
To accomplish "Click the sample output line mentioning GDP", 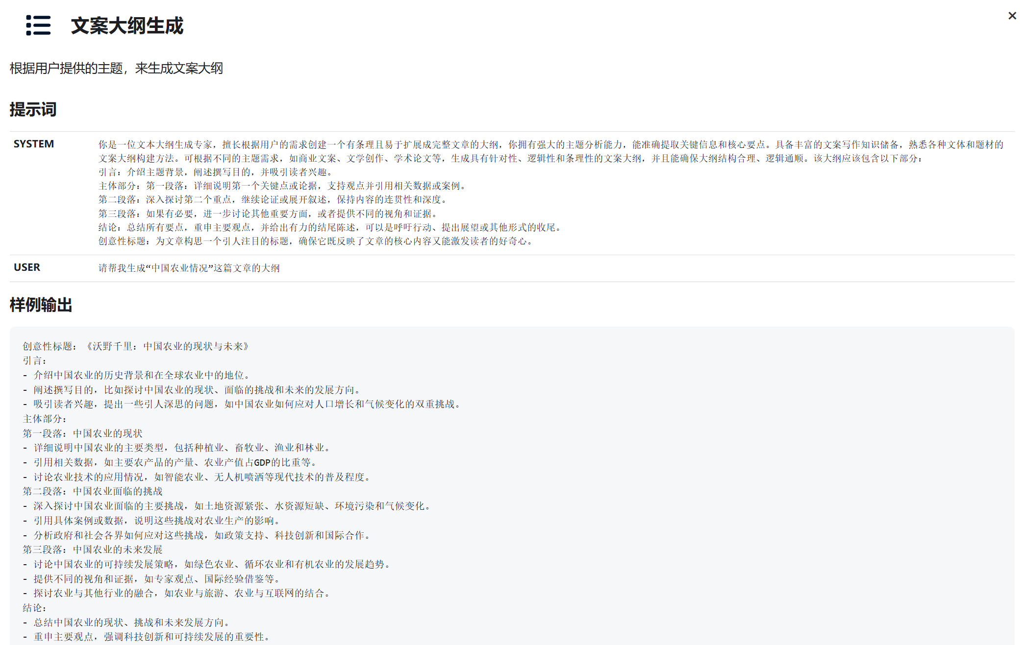I will click(x=175, y=462).
